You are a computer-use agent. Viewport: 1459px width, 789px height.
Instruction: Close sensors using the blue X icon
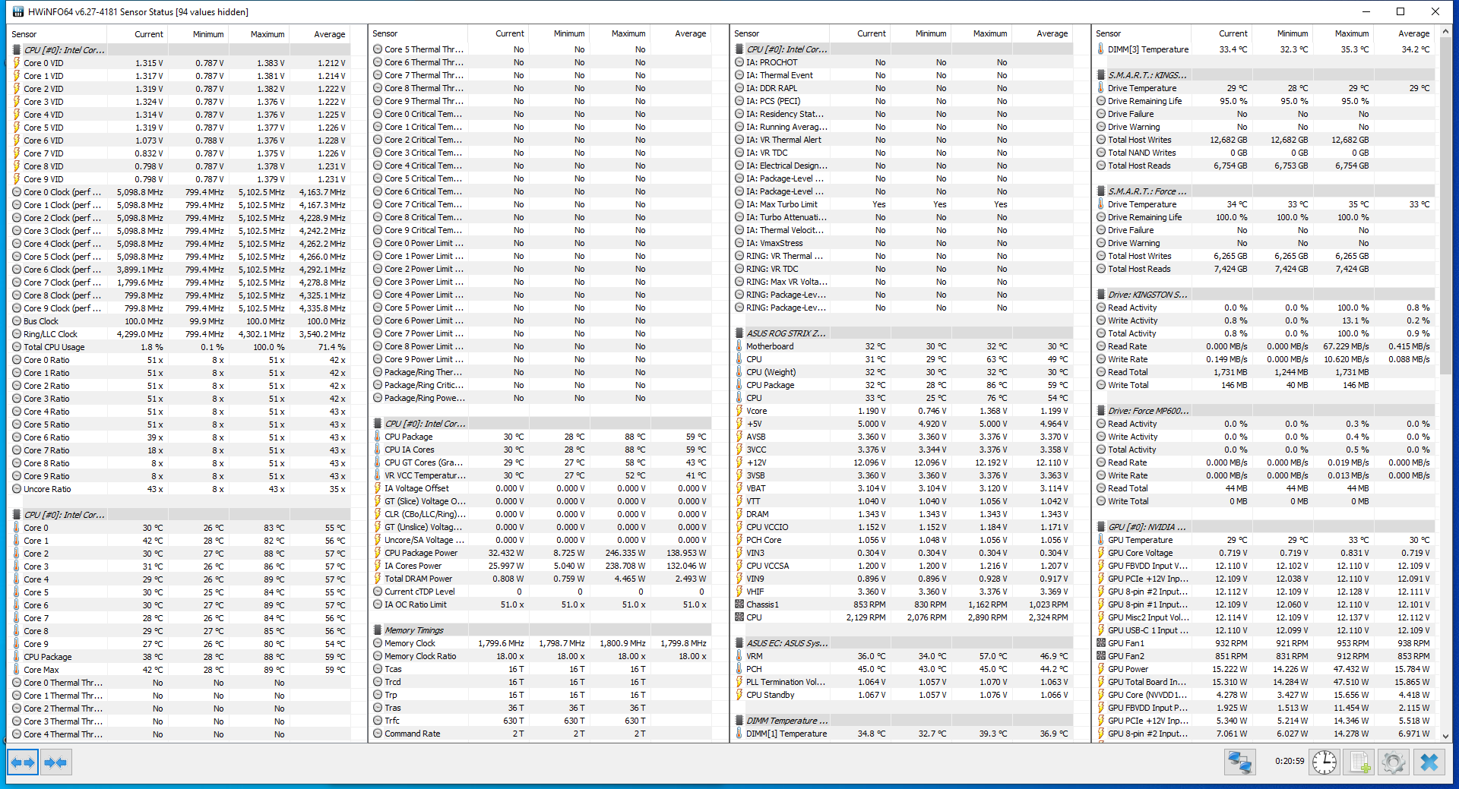tap(1429, 762)
